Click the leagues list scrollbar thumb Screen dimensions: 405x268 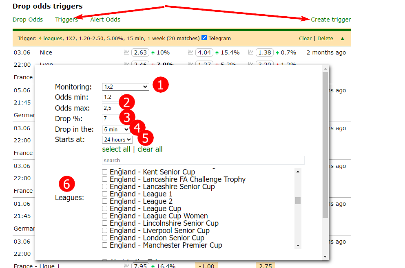tap(298, 200)
